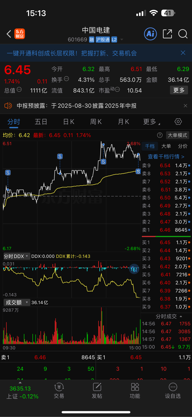The width and height of the screenshot is (192, 417).
Task: Select 买1 row at 6.45 in order book
Action: pyautogui.click(x=166, y=242)
